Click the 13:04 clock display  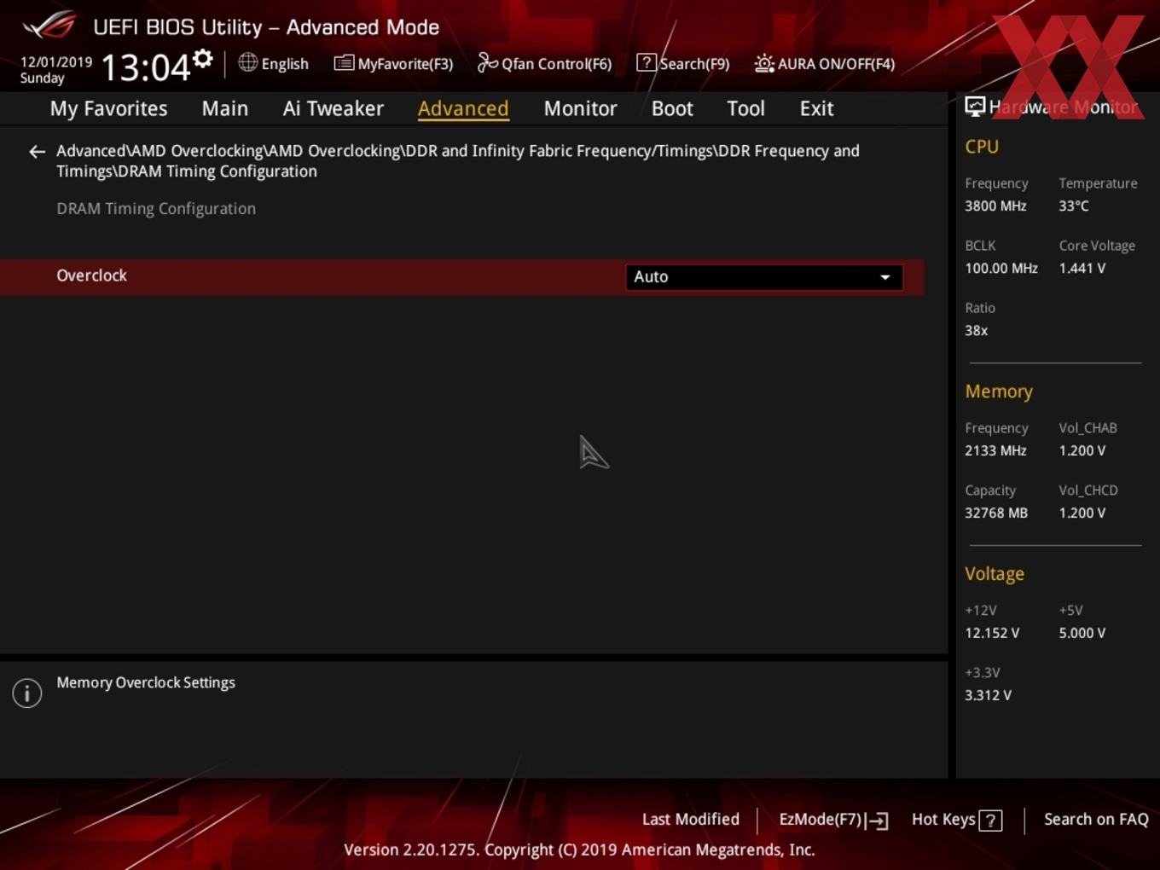146,67
